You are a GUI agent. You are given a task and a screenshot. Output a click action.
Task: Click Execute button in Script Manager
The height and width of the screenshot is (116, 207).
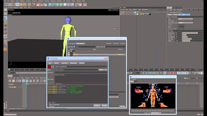(104, 106)
